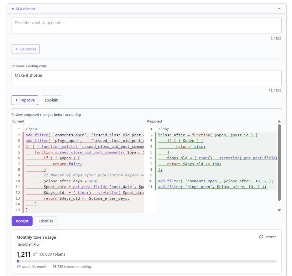
Task: Refresh the monthly token usage
Action: (268, 237)
